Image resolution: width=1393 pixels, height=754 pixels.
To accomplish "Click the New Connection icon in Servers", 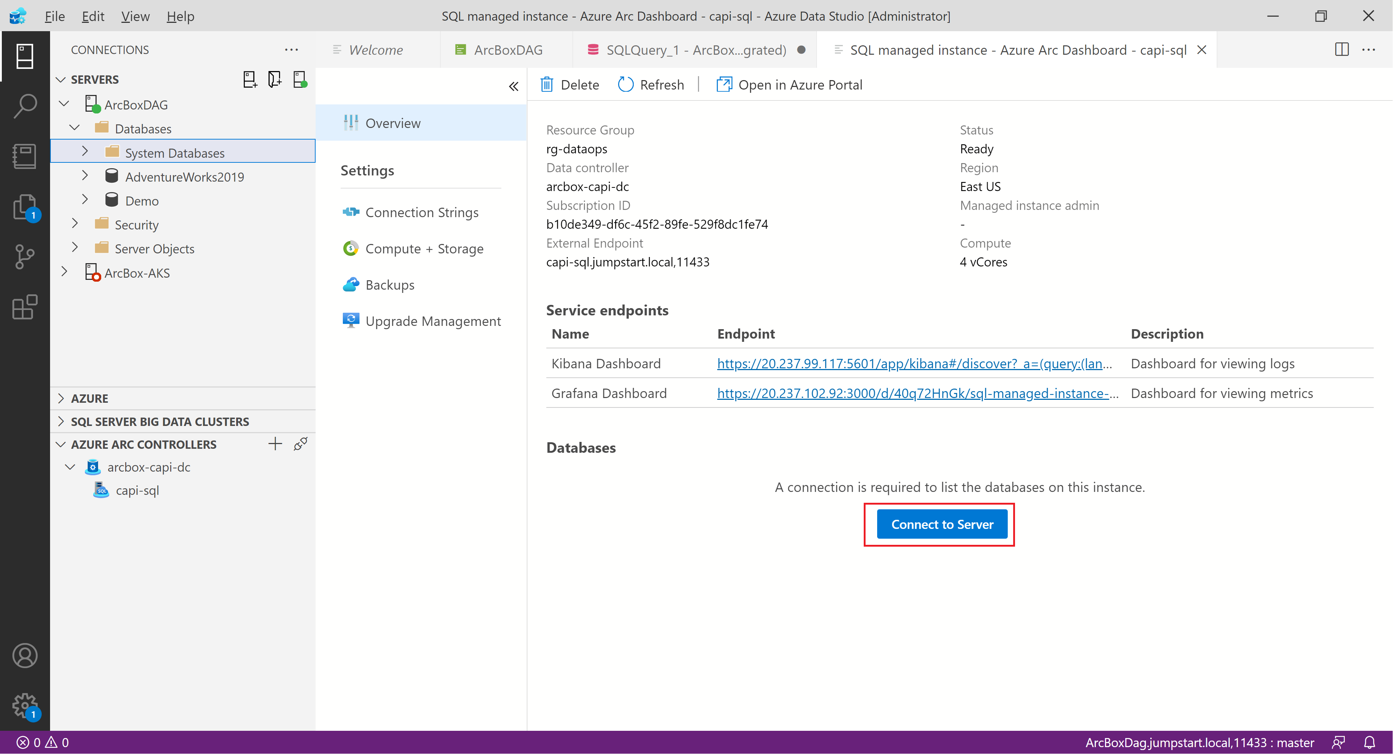I will [x=249, y=79].
